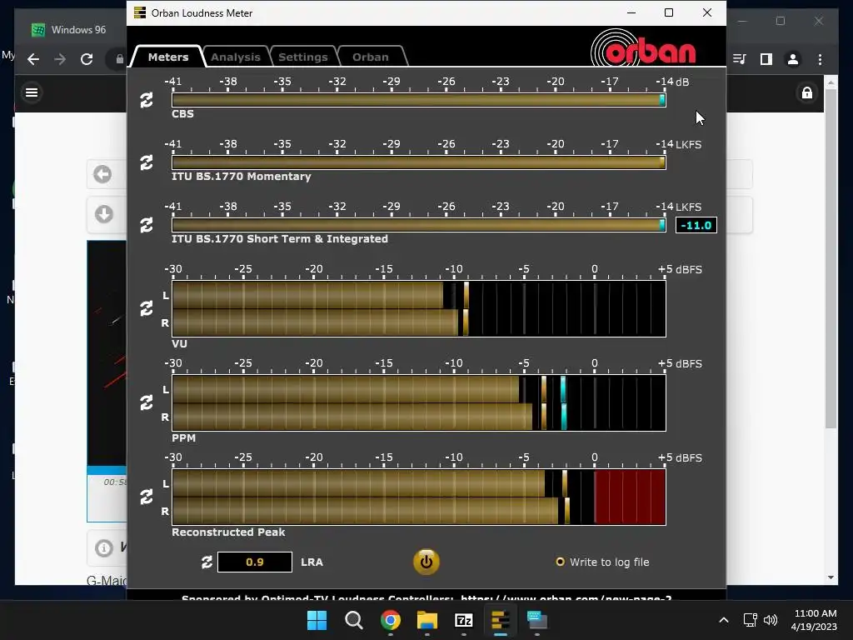Open the Orban tab

[371, 57]
